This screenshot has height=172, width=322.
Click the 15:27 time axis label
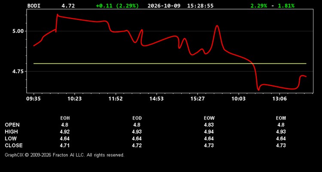pyautogui.click(x=197, y=99)
